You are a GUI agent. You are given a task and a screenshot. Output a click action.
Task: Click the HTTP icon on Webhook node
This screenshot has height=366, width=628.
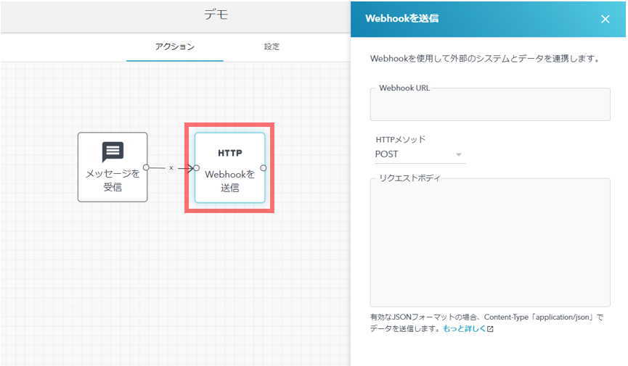click(x=229, y=154)
